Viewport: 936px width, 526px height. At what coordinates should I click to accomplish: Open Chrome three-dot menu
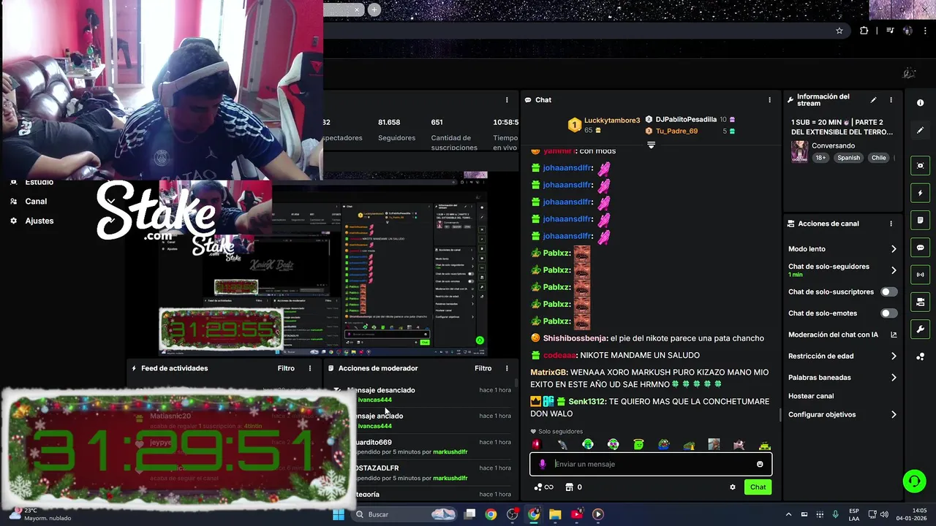926,31
